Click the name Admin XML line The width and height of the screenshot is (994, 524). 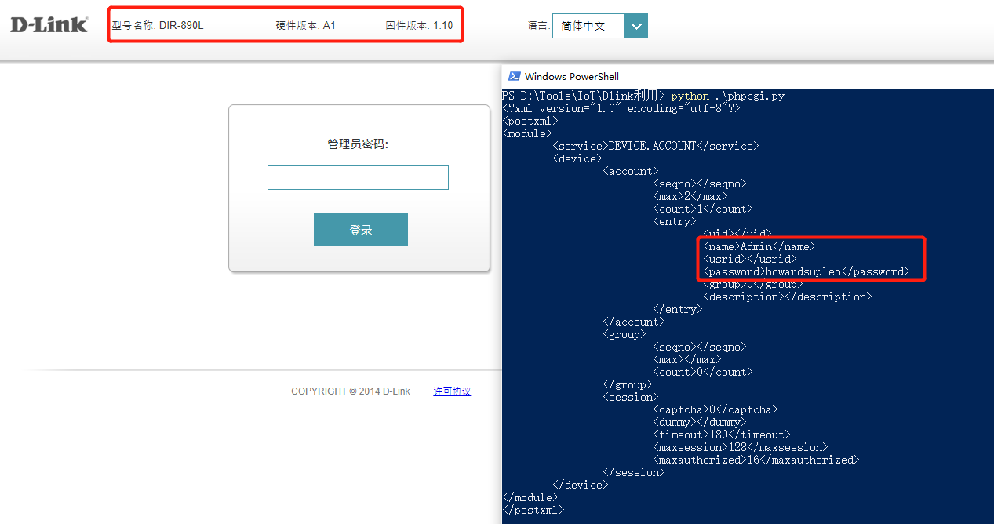759,246
